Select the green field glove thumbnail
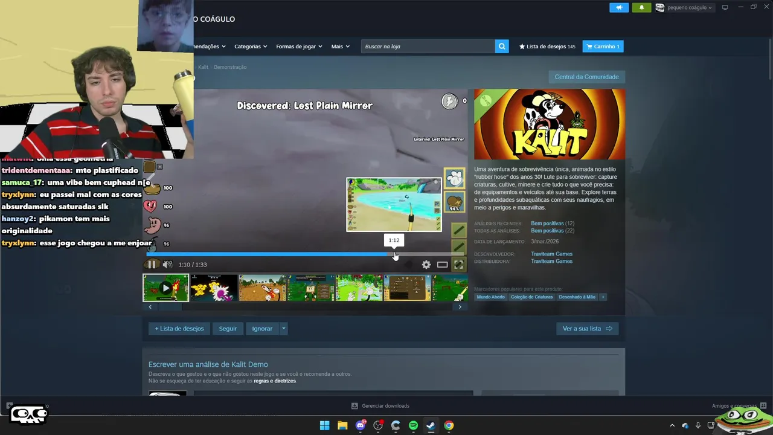The height and width of the screenshot is (435, 773). pyautogui.click(x=359, y=288)
